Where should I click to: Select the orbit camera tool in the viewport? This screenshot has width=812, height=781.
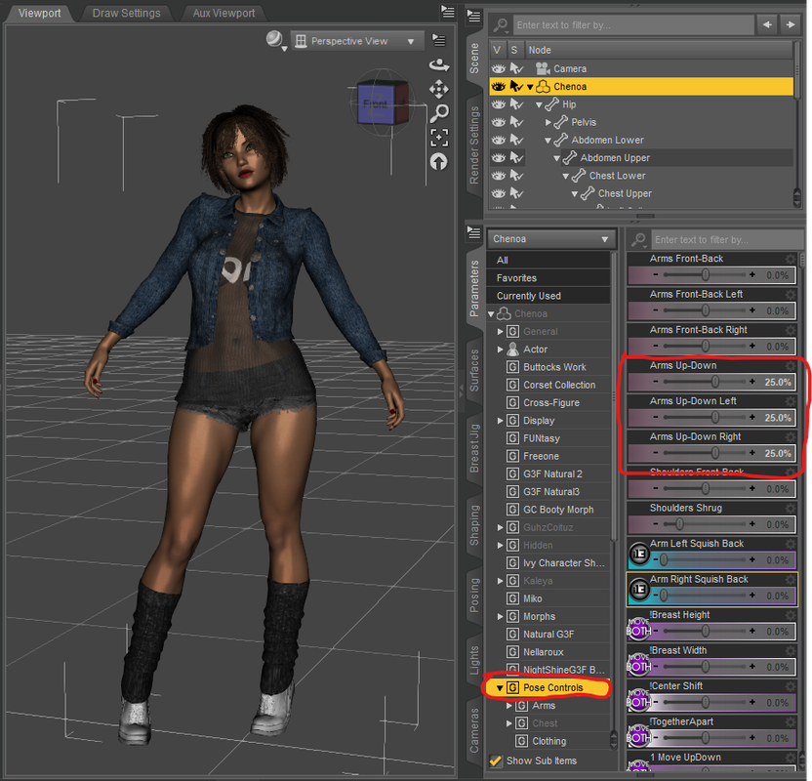pos(439,65)
